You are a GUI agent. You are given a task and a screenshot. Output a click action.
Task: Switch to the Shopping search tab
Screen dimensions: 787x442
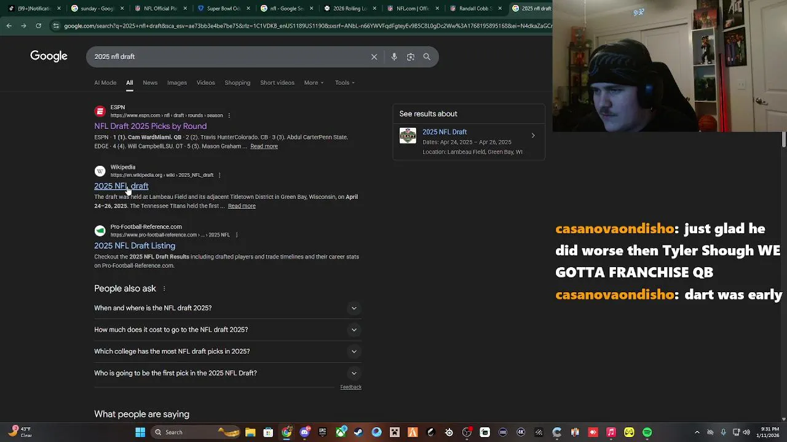pos(237,83)
